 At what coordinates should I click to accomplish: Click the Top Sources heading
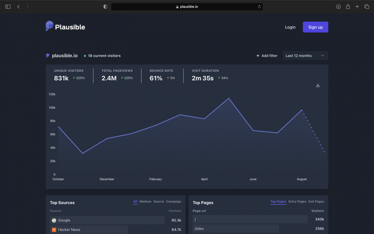click(x=62, y=203)
